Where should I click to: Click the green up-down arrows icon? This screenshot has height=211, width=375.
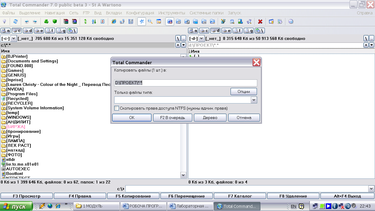(86, 21)
